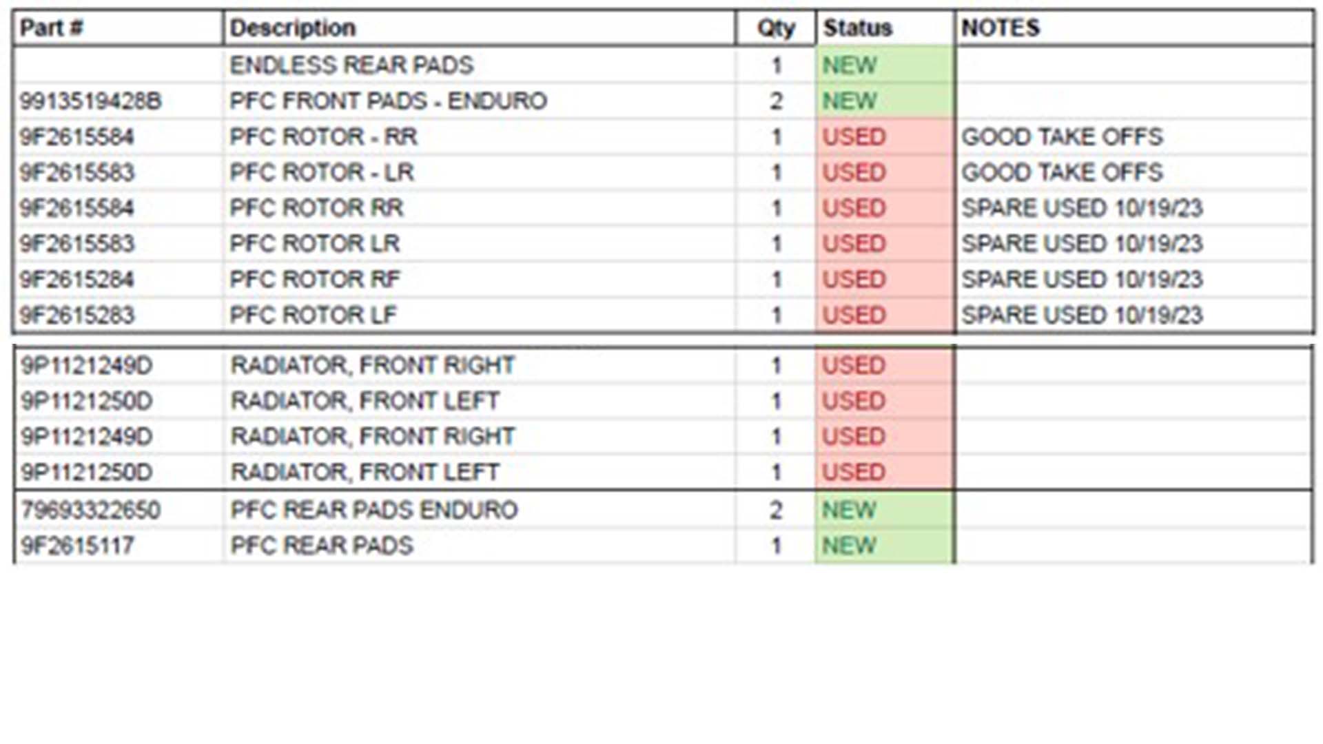
Task: Select the ENDLESS REAR PADS description cell
Action: 480,65
